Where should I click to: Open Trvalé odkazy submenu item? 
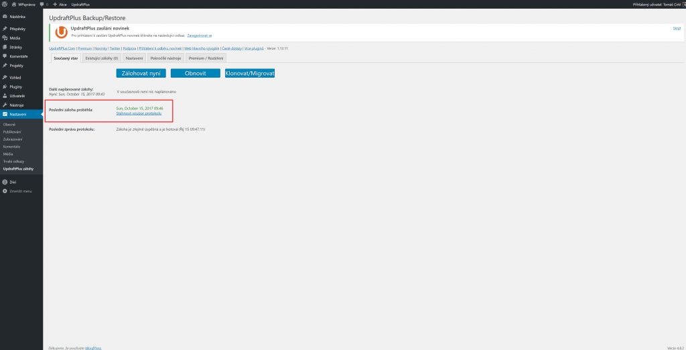13,162
